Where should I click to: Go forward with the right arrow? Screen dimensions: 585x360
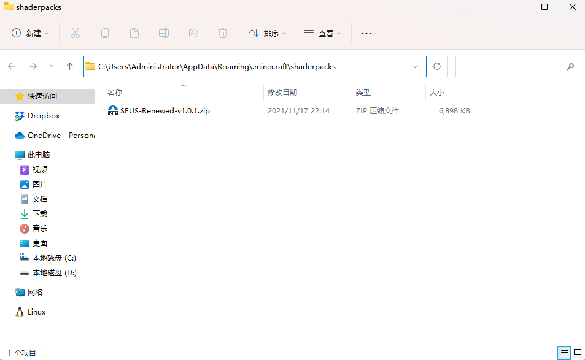coord(33,66)
